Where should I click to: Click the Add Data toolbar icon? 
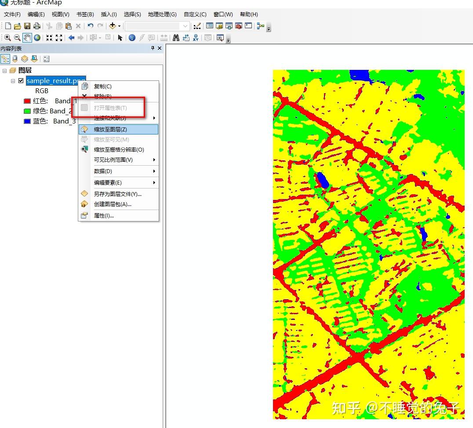(113, 26)
